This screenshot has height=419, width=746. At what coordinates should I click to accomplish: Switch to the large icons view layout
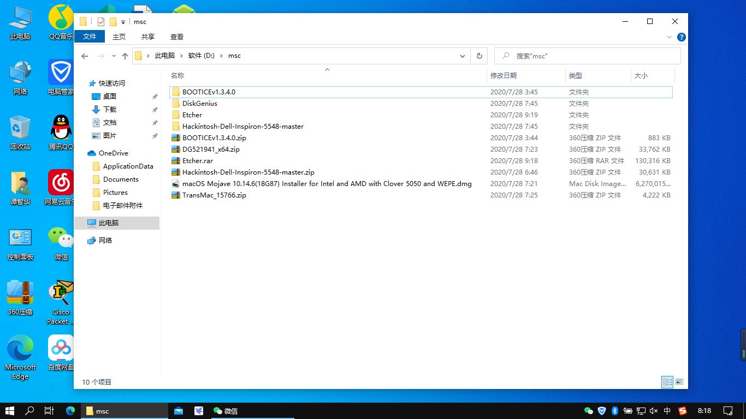(x=679, y=382)
